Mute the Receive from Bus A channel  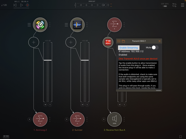pyautogui.click(x=120, y=105)
